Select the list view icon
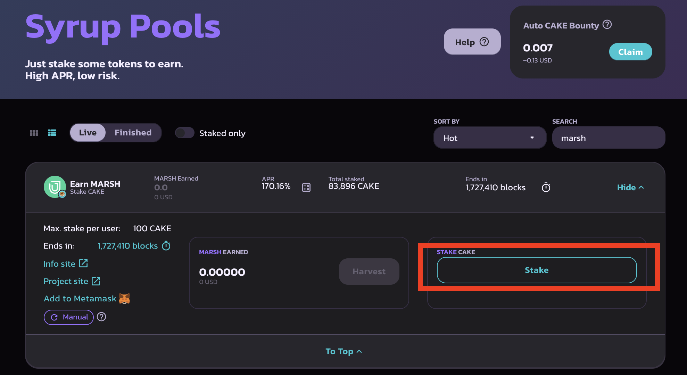This screenshot has height=375, width=687. coord(52,133)
